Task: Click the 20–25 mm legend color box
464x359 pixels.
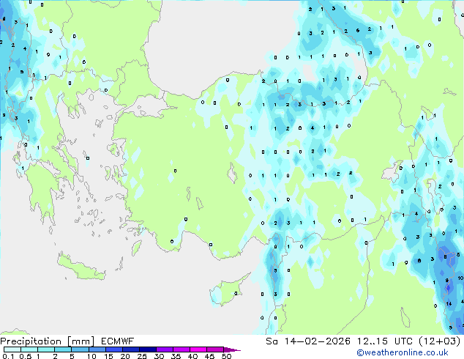Action: coord(130,349)
